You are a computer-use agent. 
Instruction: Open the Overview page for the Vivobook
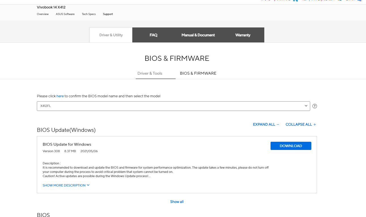coord(43,14)
